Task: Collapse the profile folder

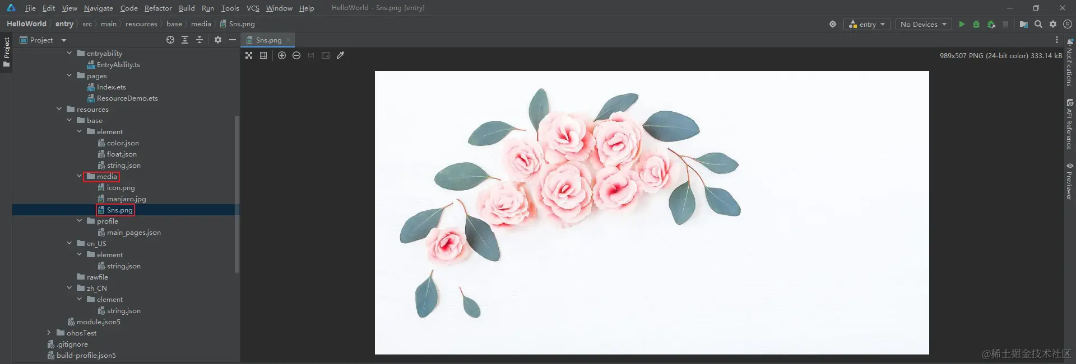Action: (x=80, y=221)
